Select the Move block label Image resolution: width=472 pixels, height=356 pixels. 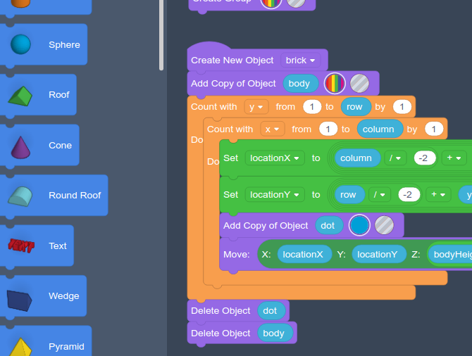click(x=237, y=255)
